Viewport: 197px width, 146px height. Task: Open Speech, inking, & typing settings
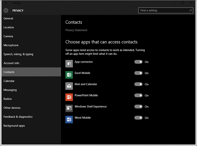point(31,54)
